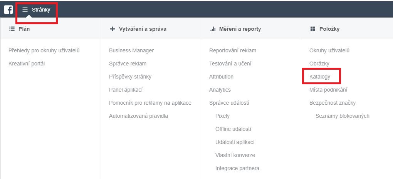This screenshot has height=179, width=393.
Task: Open Přehledy pro okruhy uživatelů
Action: (44, 50)
